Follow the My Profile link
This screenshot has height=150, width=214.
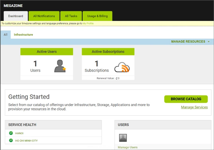[x=88, y=24]
